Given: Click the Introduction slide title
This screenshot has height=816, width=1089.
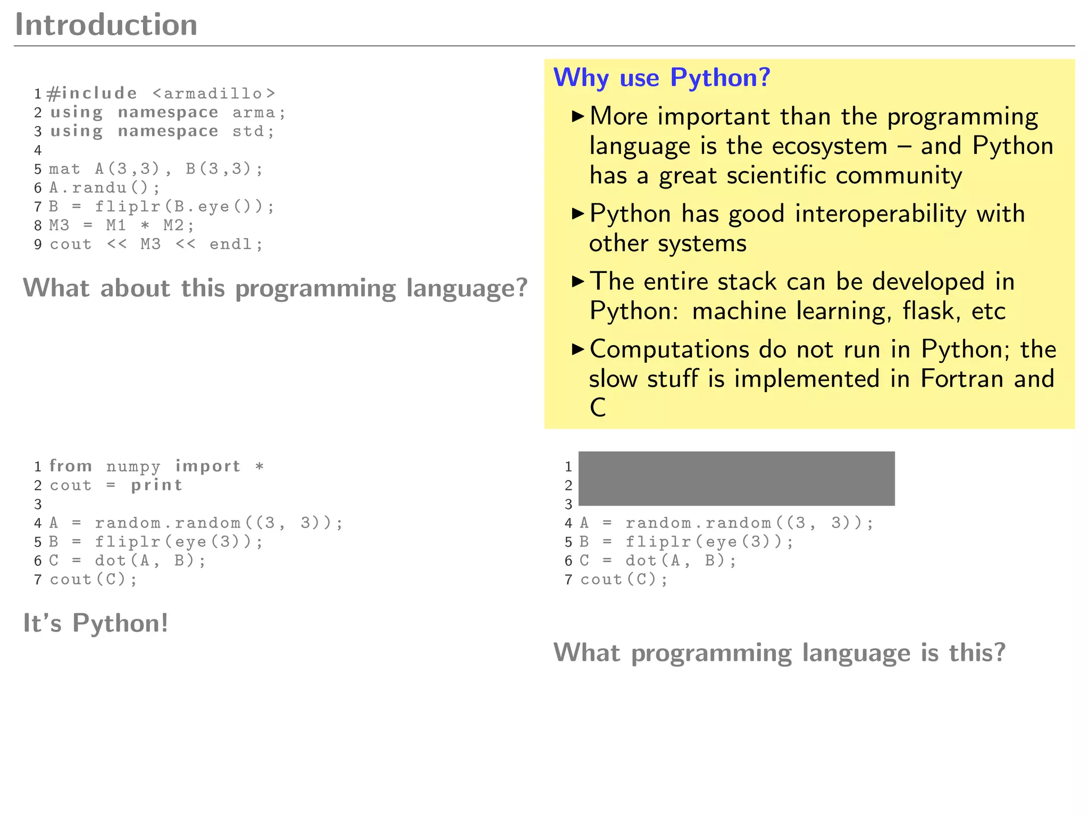Looking at the screenshot, I should (106, 25).
